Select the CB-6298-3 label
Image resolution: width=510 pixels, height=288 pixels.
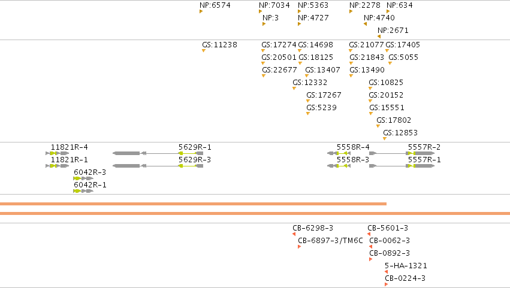pyautogui.click(x=313, y=228)
